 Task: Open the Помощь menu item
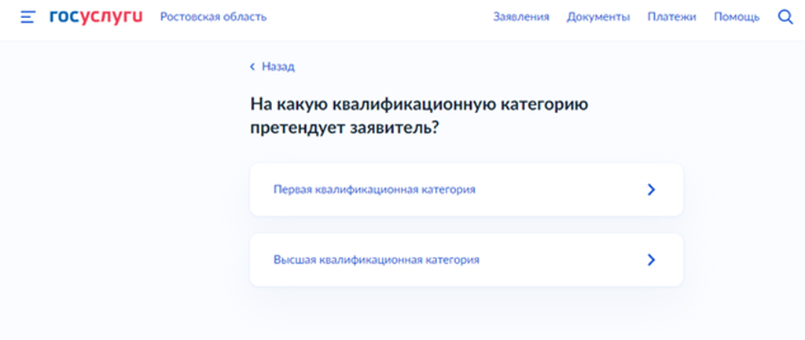(x=736, y=16)
